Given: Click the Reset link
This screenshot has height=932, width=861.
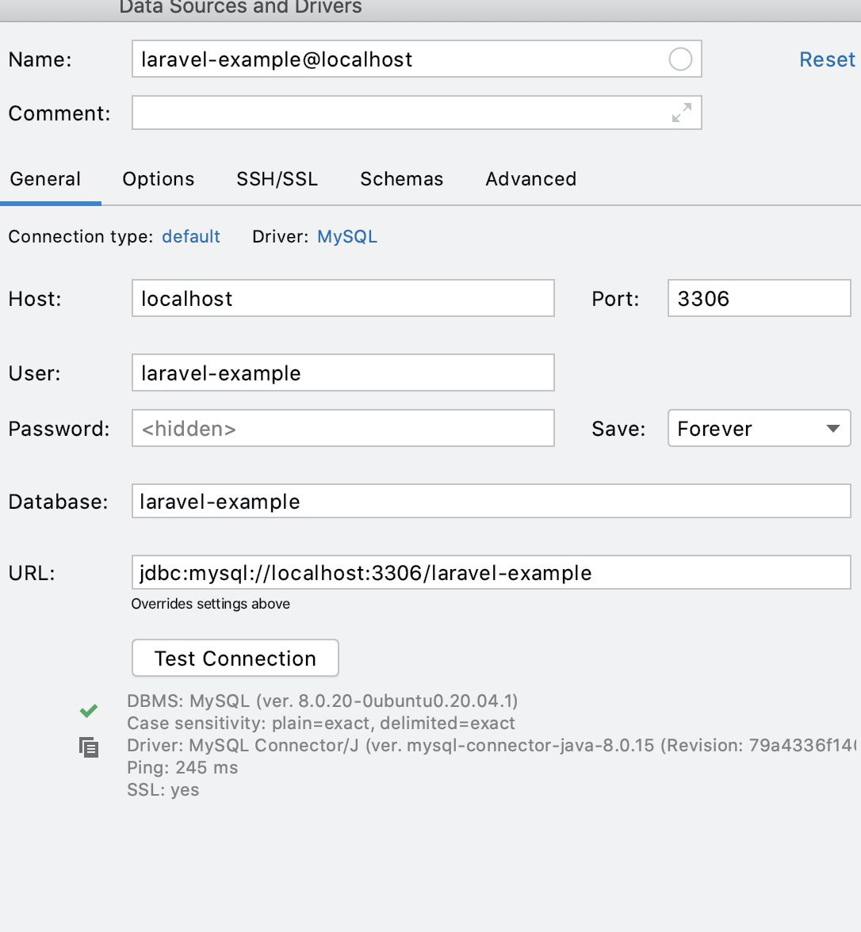Looking at the screenshot, I should point(827,59).
